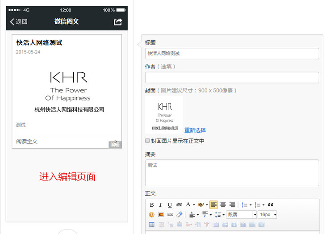The image size is (326, 234).
Task: Insert an image into the body
Action: pyautogui.click(x=161, y=214)
